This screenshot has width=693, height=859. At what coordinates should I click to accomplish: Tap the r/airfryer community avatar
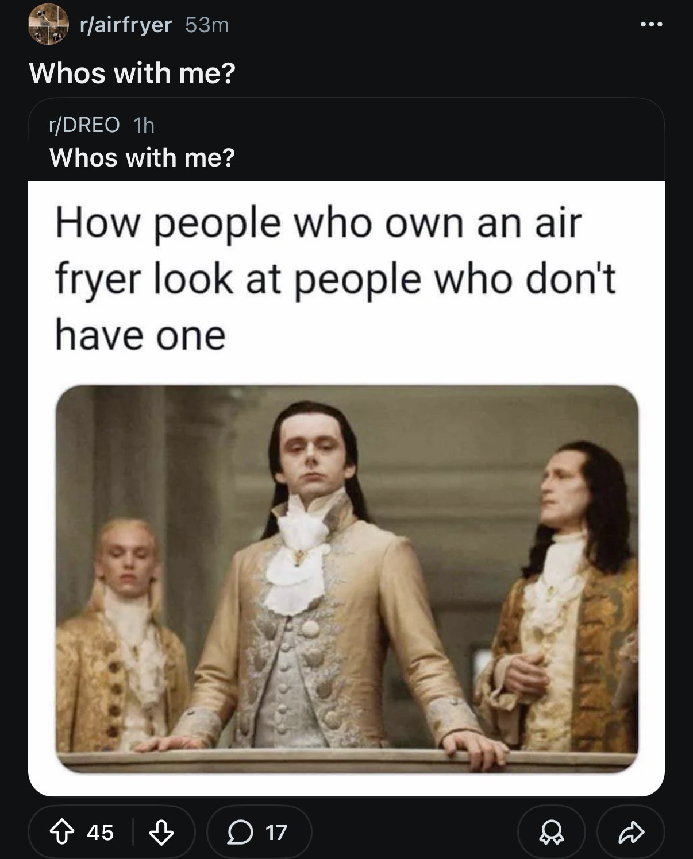[x=48, y=24]
